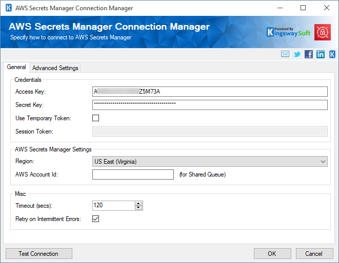This screenshot has width=339, height=263.
Task: Click the AWS Account Id field
Action: 133,174
